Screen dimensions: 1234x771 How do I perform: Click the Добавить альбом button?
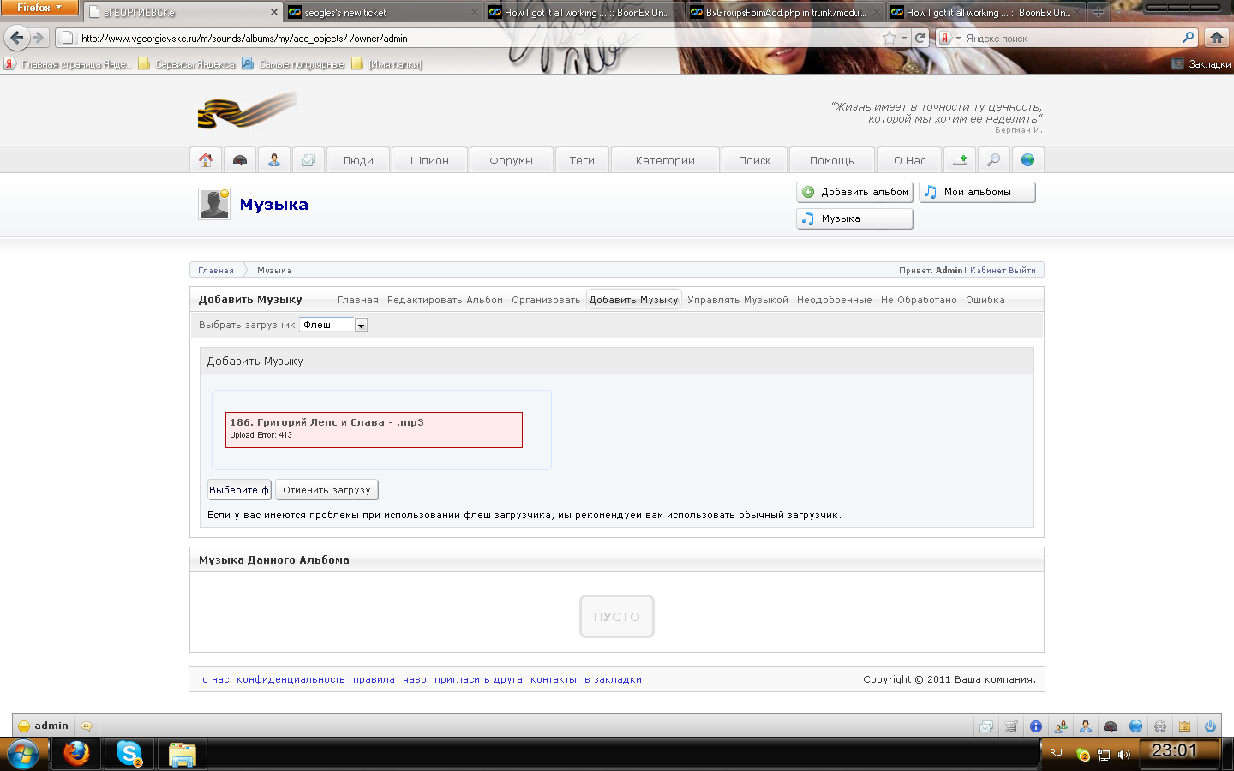[854, 193]
